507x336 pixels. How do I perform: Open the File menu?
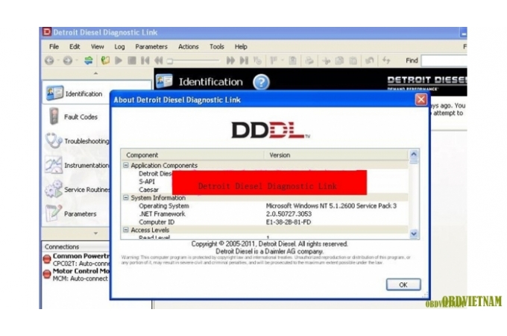[54, 46]
